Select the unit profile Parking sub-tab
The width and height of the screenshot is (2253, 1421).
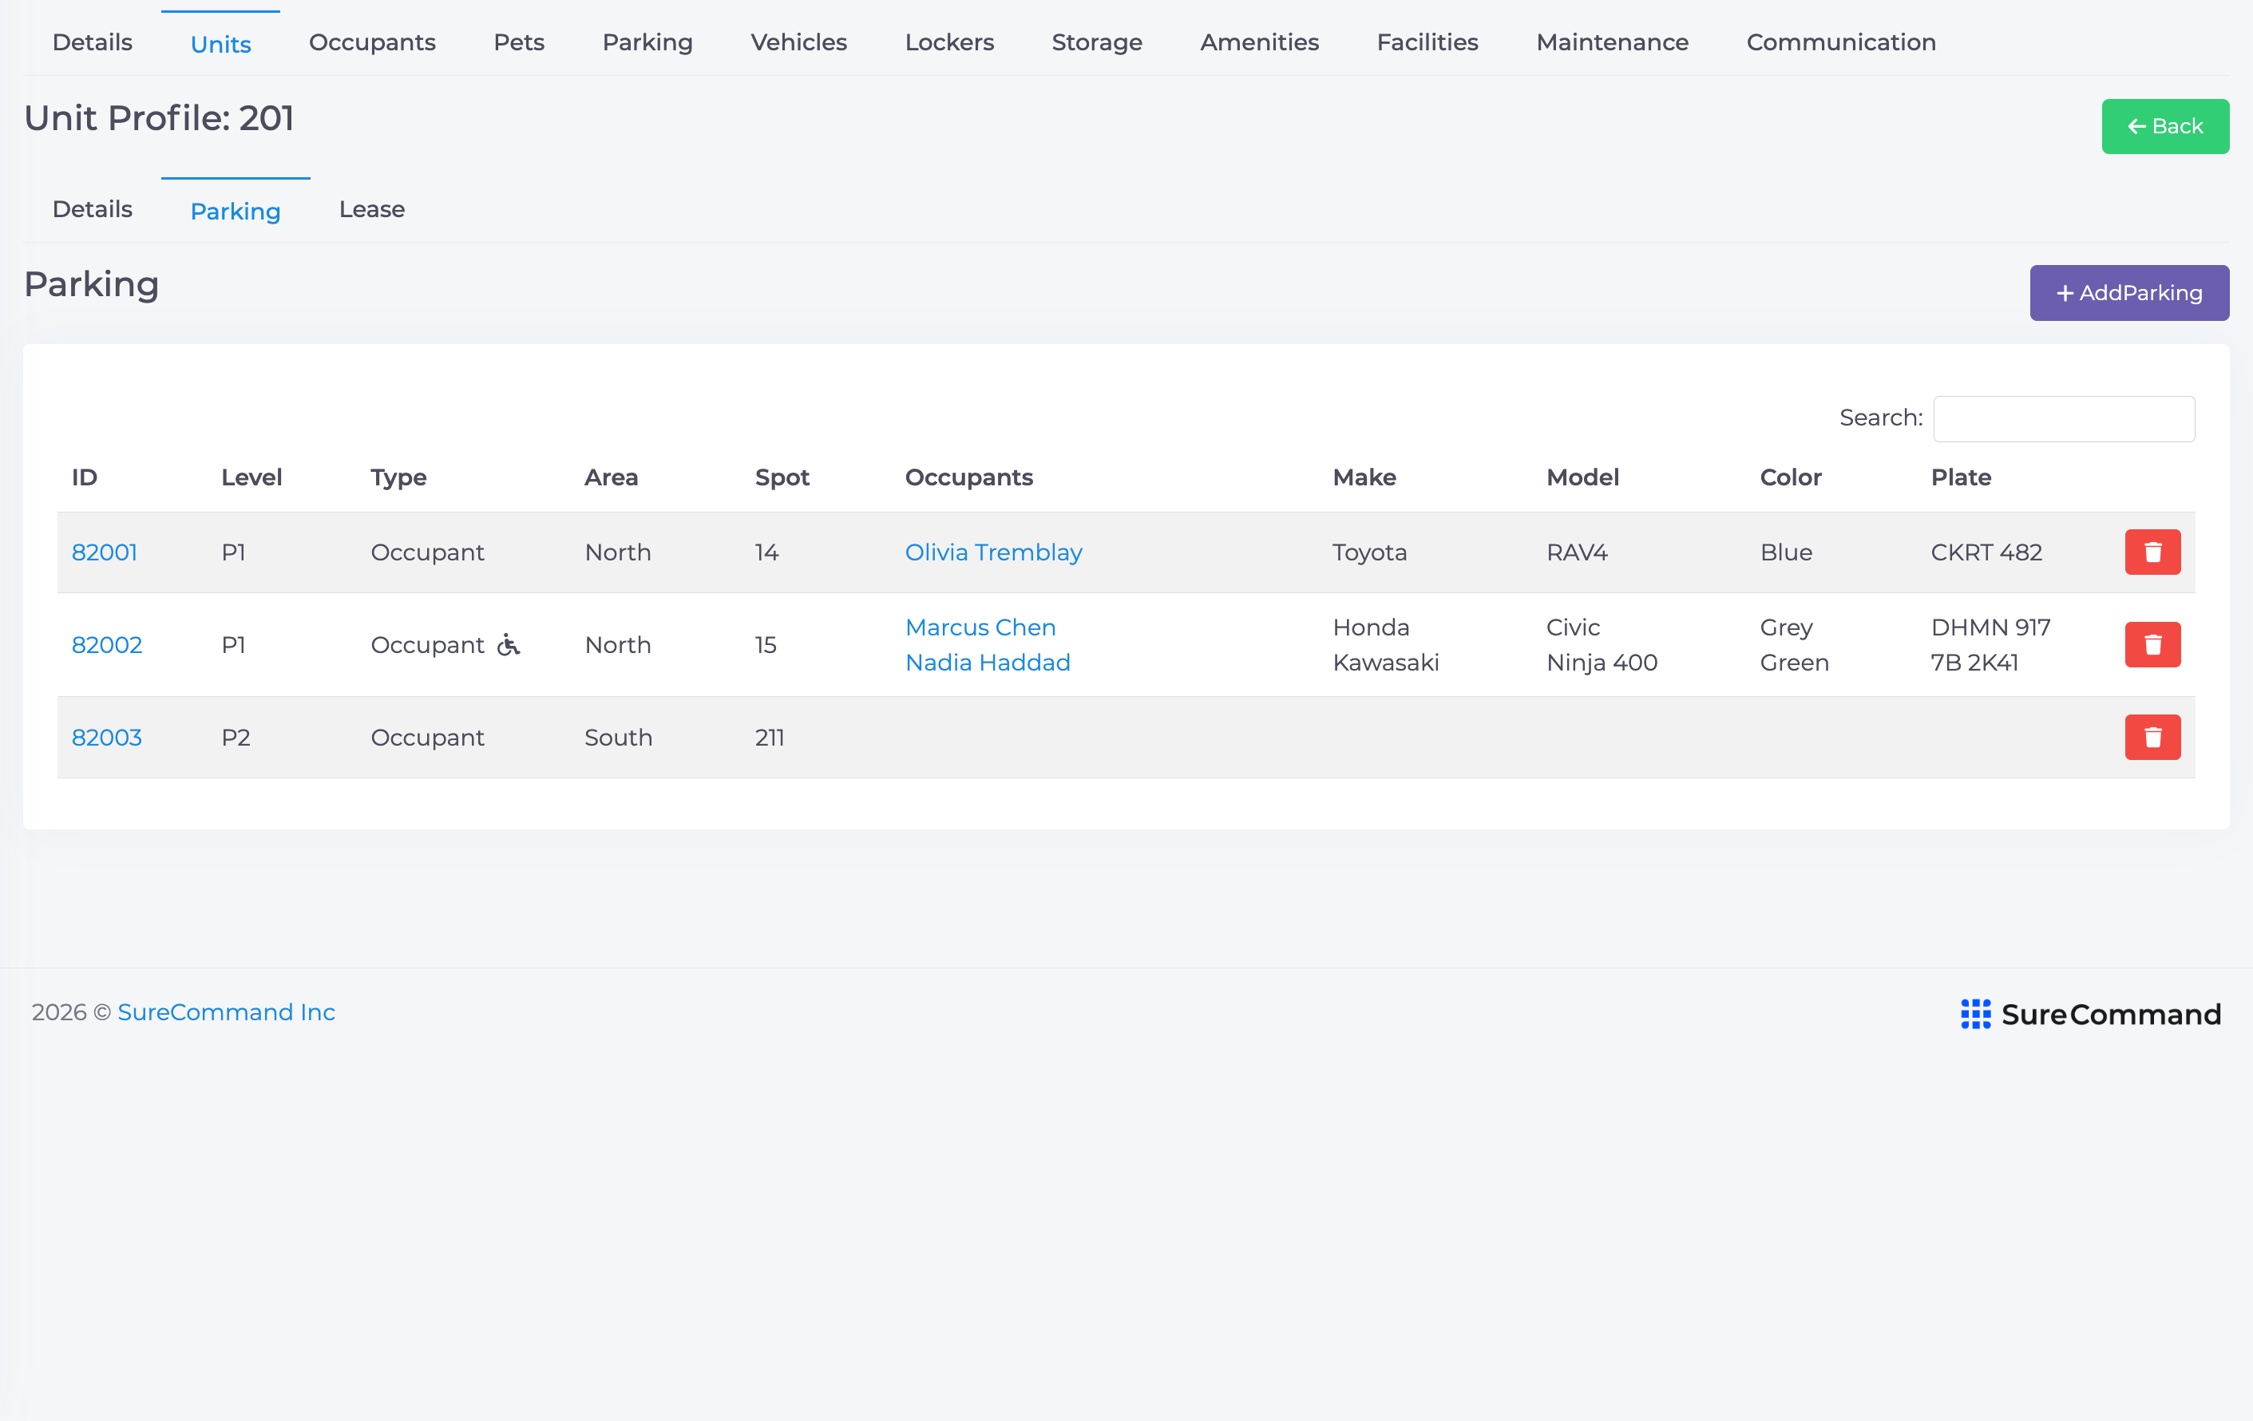pos(236,212)
